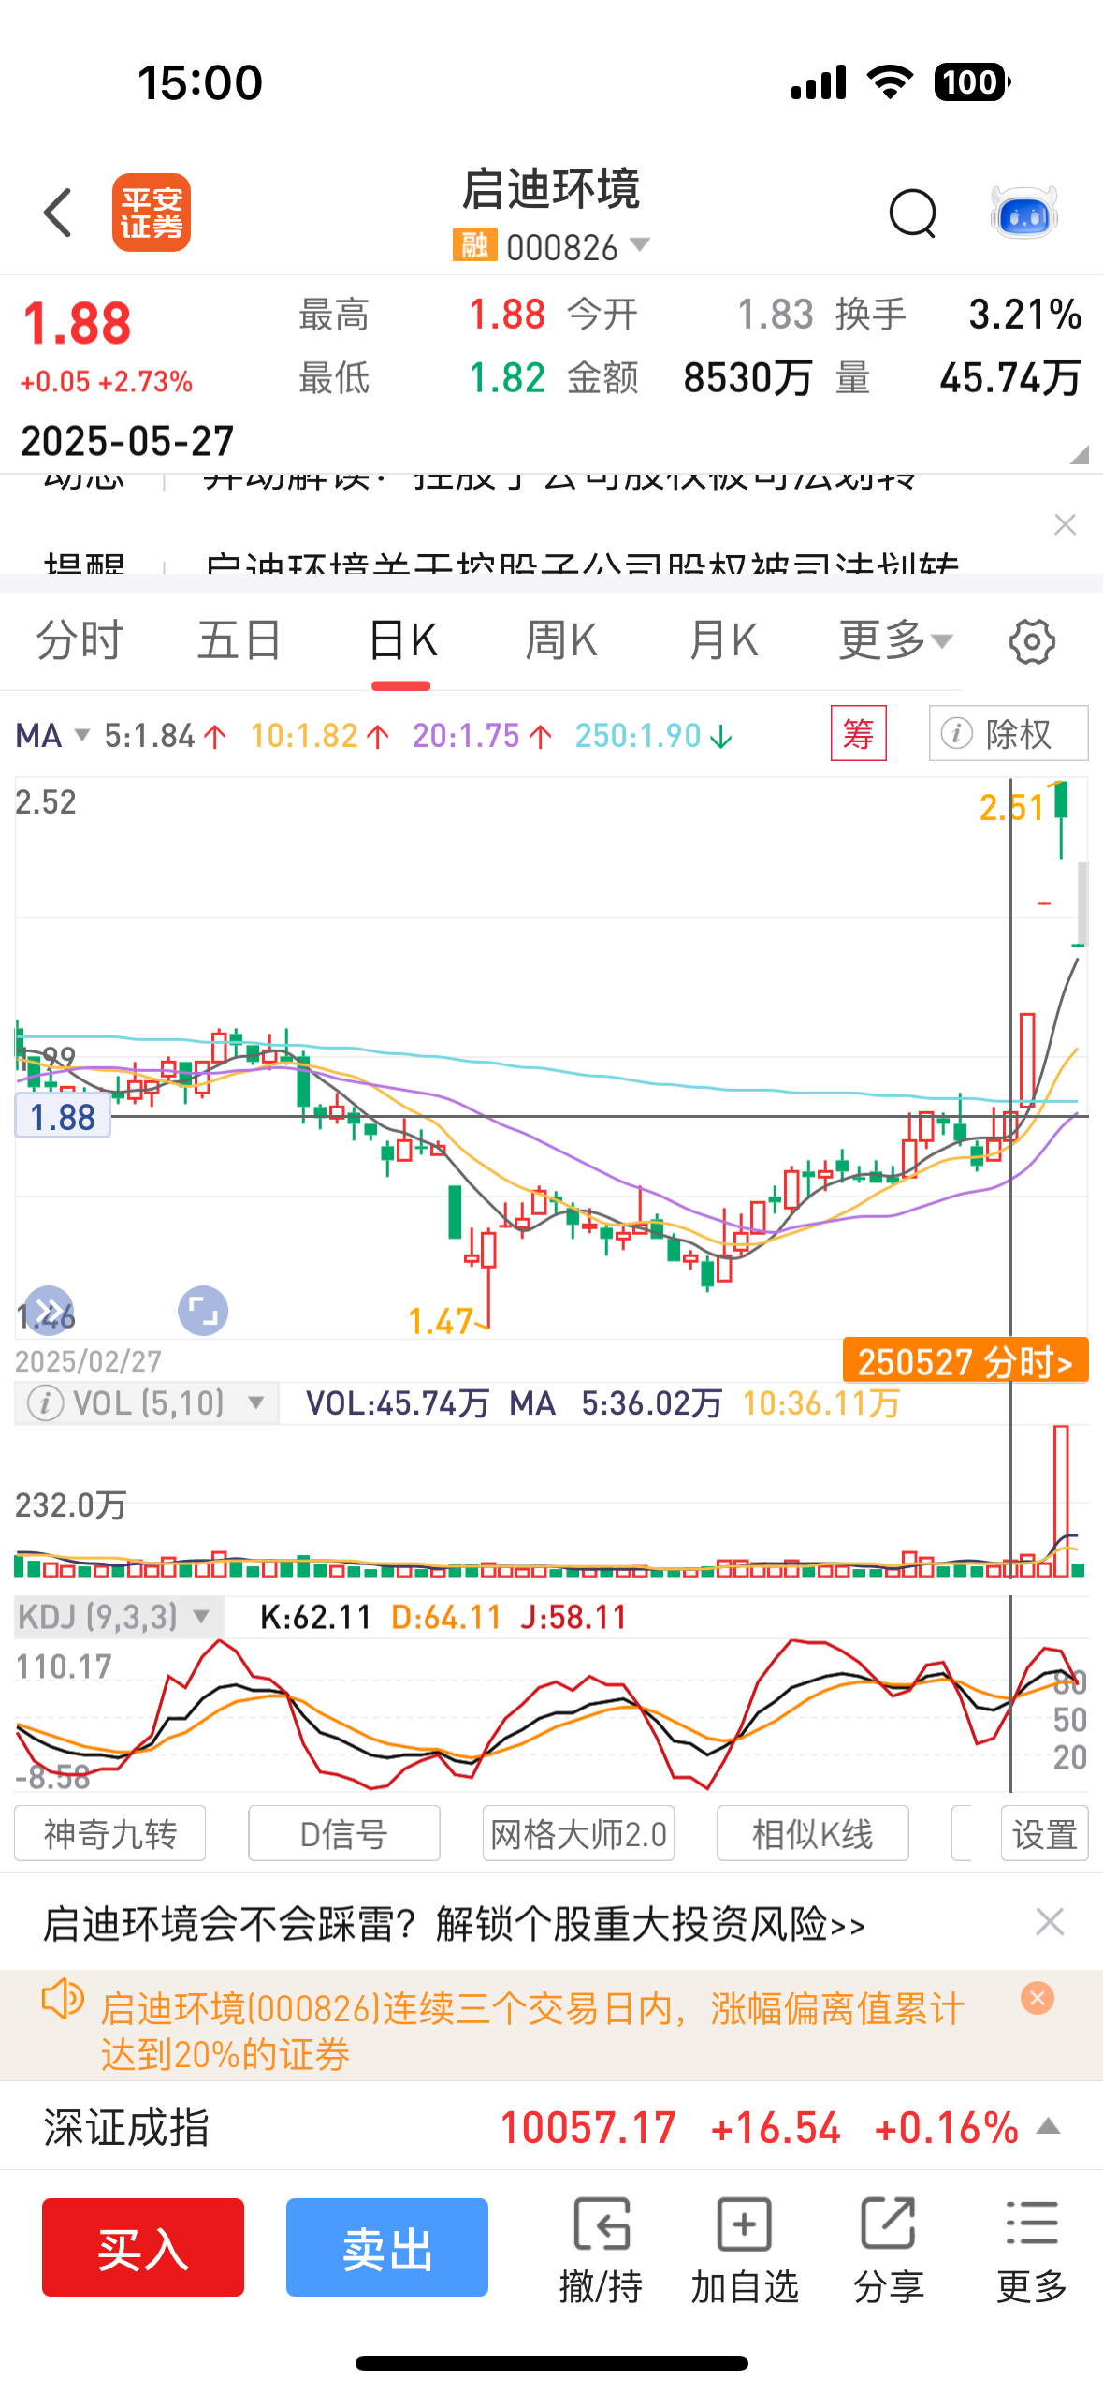Tap the VOL info icon

(45, 1403)
